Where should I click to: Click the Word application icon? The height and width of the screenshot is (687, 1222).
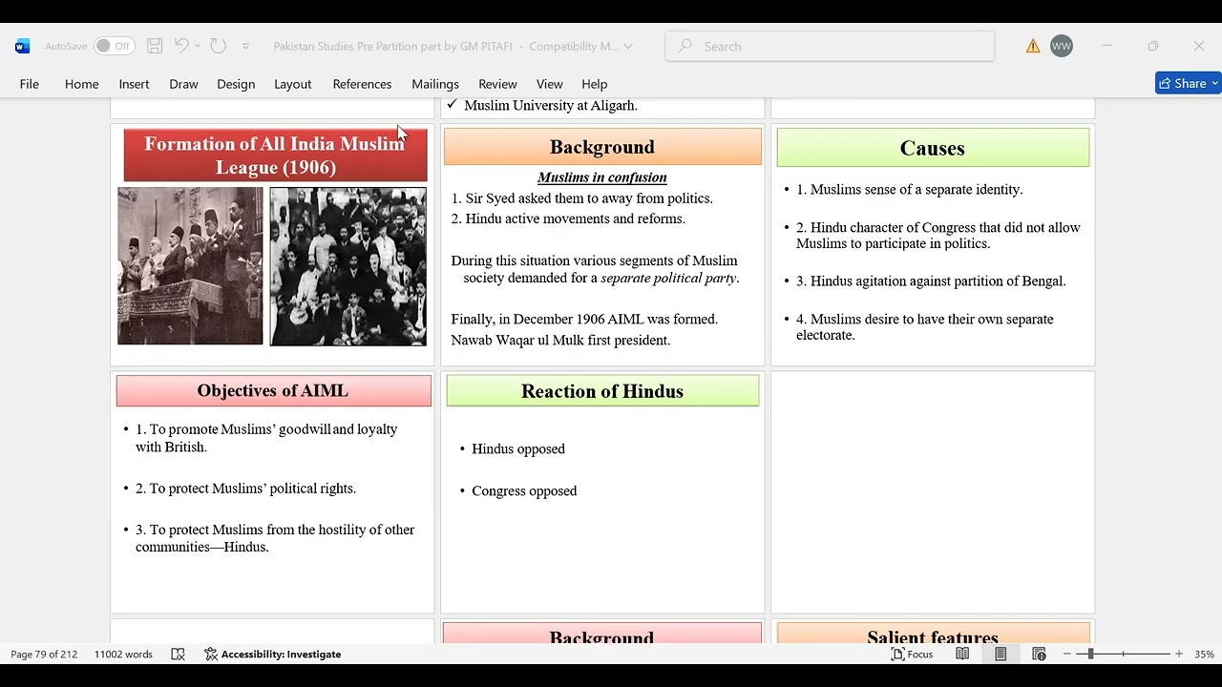pos(23,46)
